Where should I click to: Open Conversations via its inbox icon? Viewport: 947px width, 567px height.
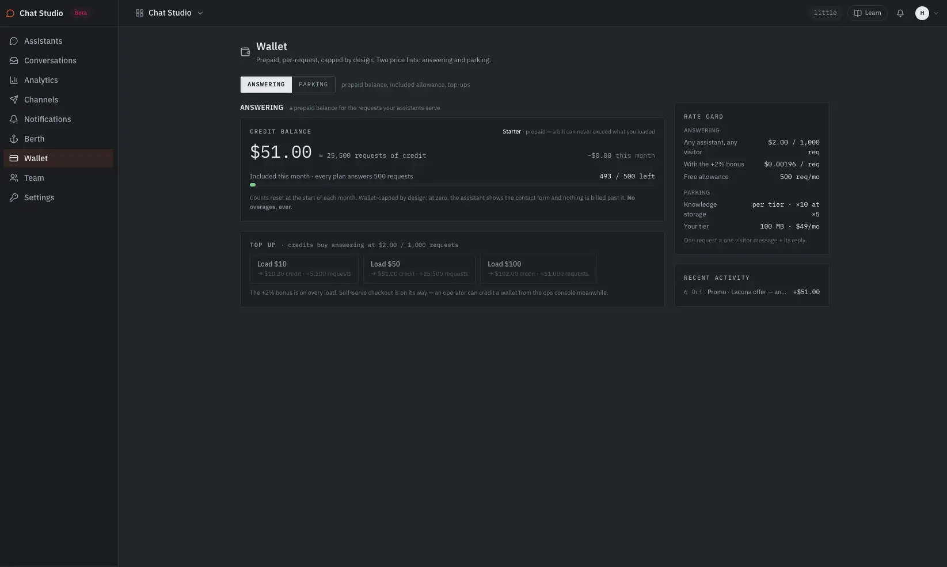(14, 60)
